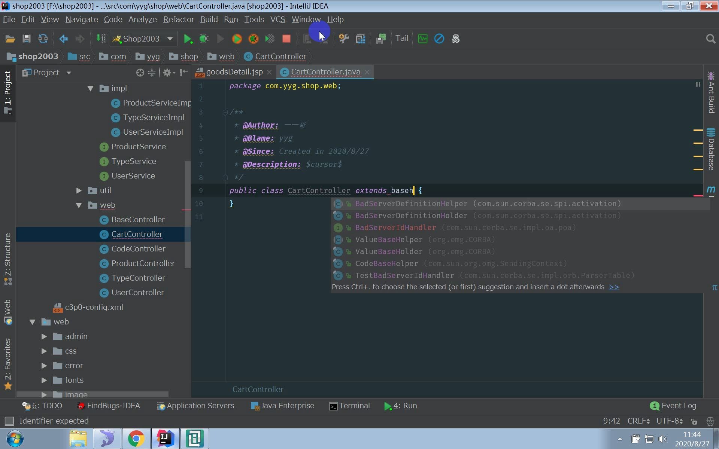Click the SDK/structure window icon in toolbar
This screenshot has height=449, width=719.
coord(361,39)
